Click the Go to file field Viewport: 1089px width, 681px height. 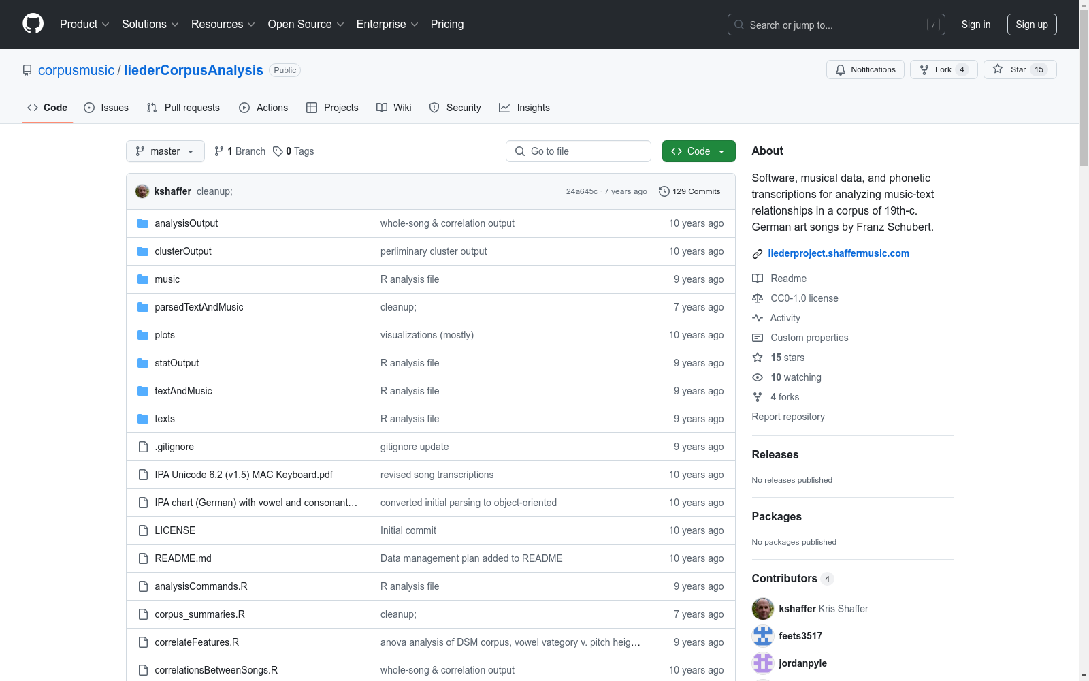coord(579,151)
